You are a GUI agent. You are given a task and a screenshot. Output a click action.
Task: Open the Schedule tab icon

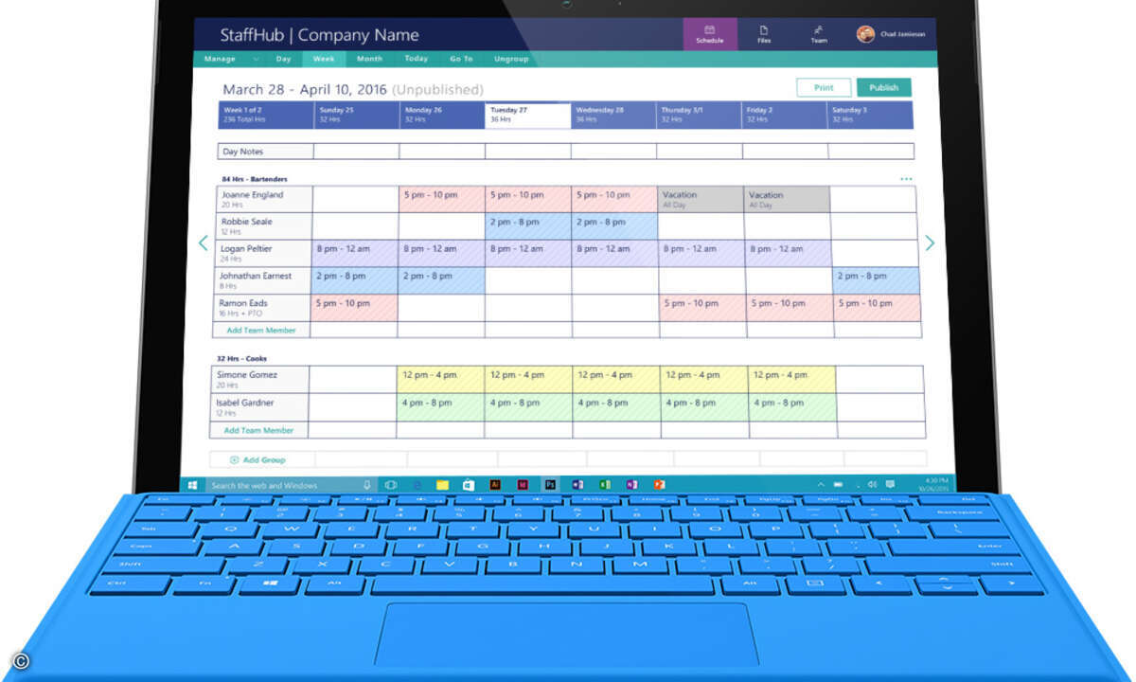tap(709, 30)
